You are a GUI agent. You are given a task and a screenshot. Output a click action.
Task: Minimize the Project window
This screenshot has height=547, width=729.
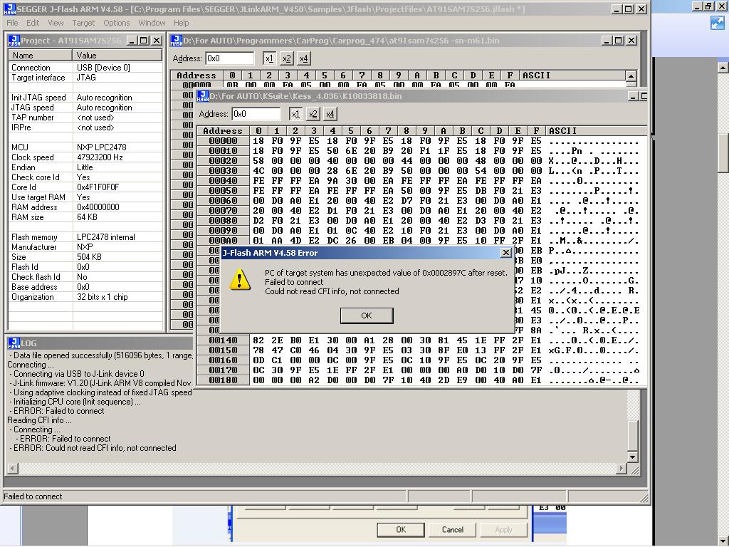pos(132,41)
